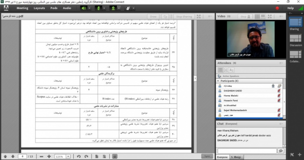Toggle the webcam icon in top bar

[113, 8]
